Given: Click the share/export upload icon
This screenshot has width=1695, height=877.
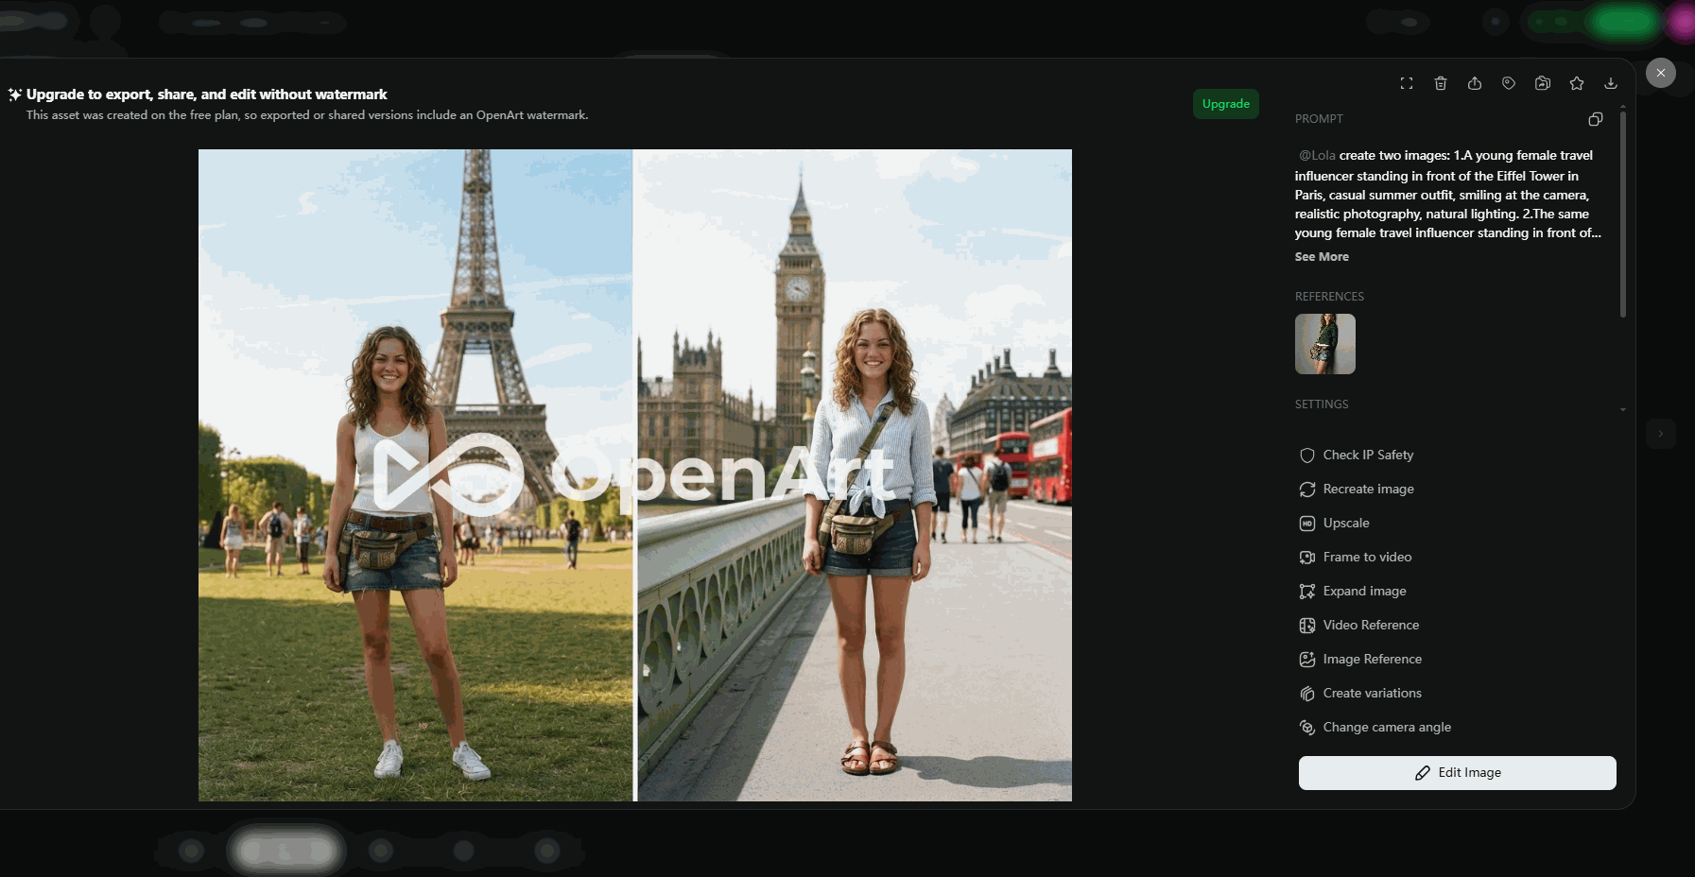Looking at the screenshot, I should tap(1475, 83).
